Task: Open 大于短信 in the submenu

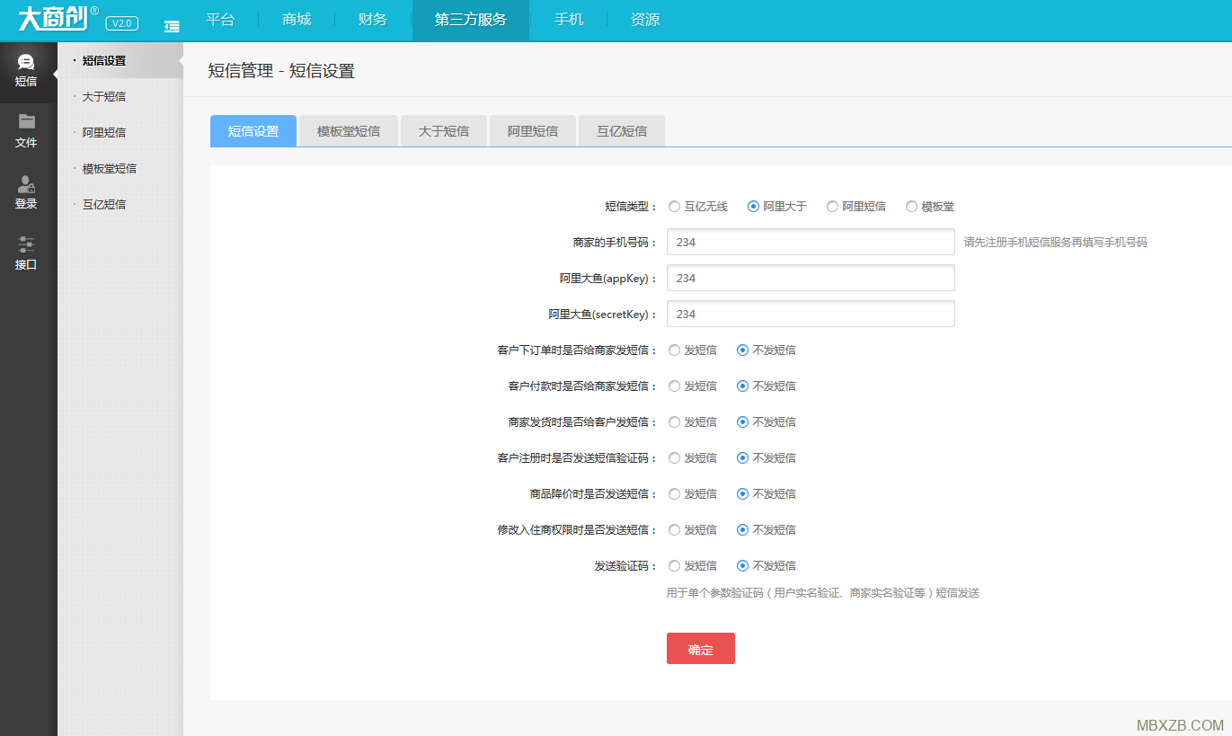Action: 104,97
